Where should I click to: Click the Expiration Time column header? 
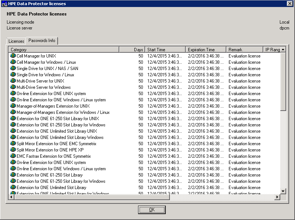(206, 49)
